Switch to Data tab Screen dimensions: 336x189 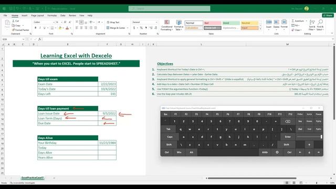[63, 15]
